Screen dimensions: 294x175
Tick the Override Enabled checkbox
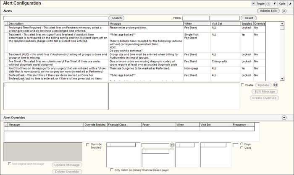pos(87,145)
